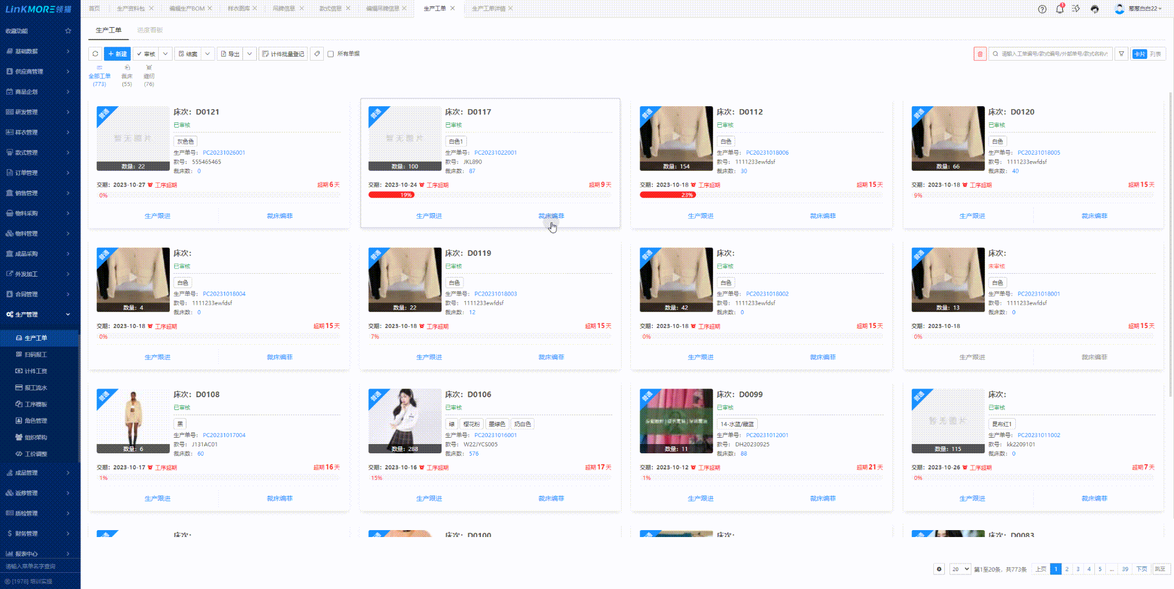
Task: Click the red trash bin icon
Action: point(979,54)
